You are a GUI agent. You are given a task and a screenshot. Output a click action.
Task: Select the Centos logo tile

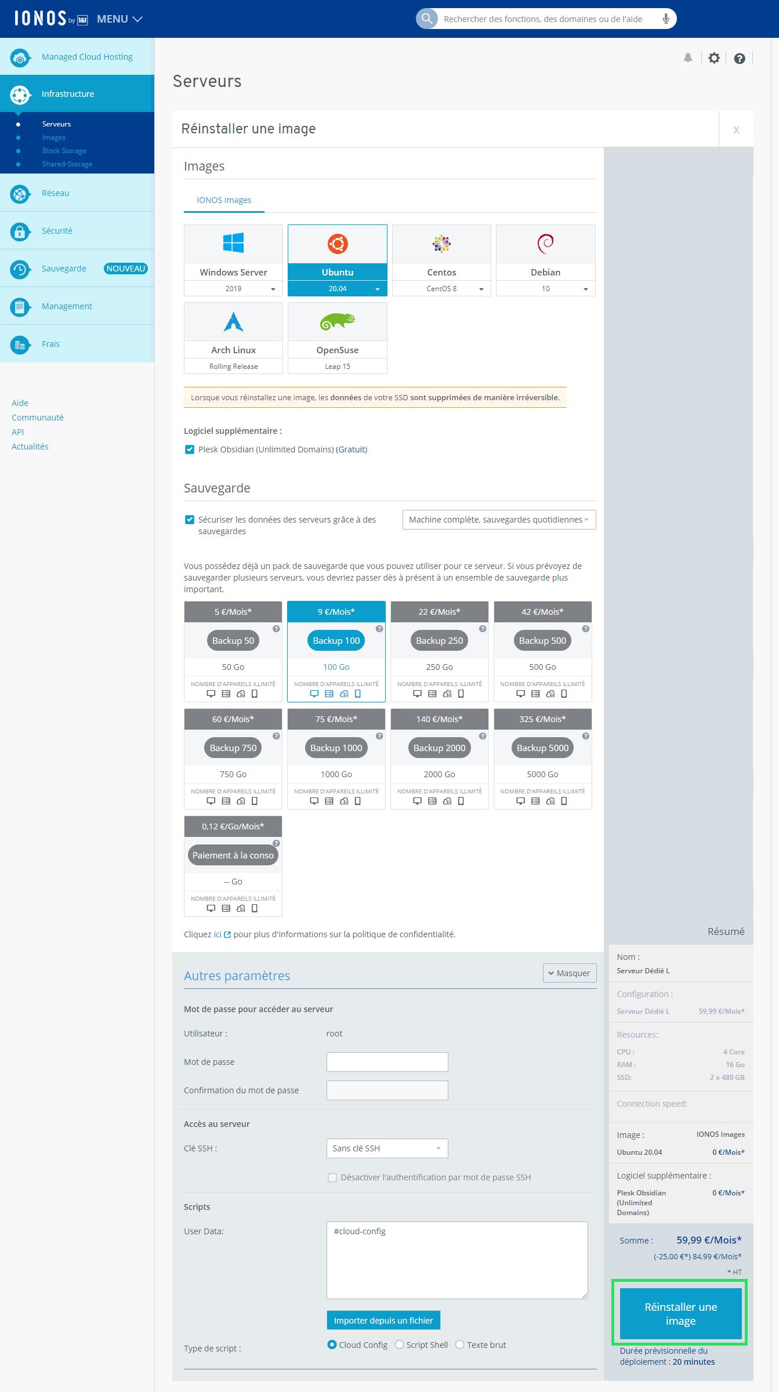tap(441, 244)
